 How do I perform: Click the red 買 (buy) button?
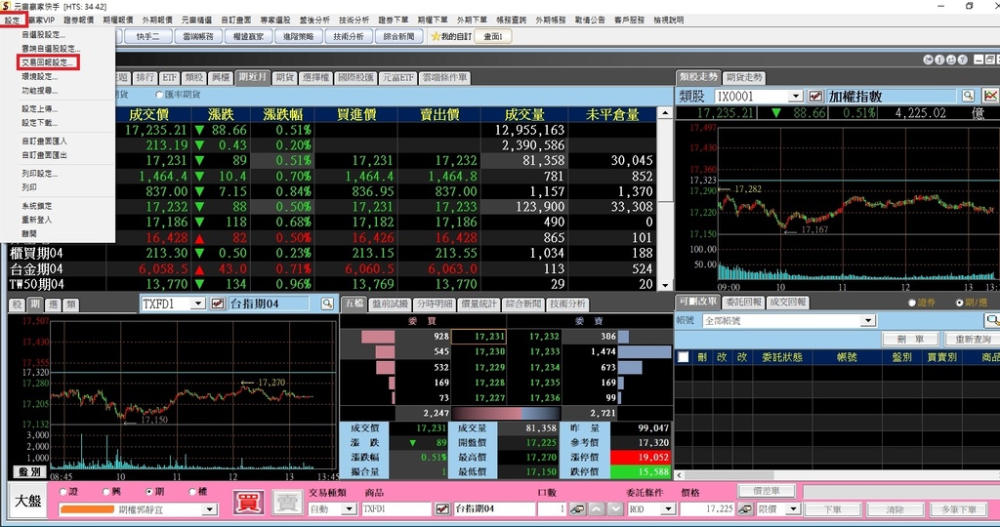(248, 503)
